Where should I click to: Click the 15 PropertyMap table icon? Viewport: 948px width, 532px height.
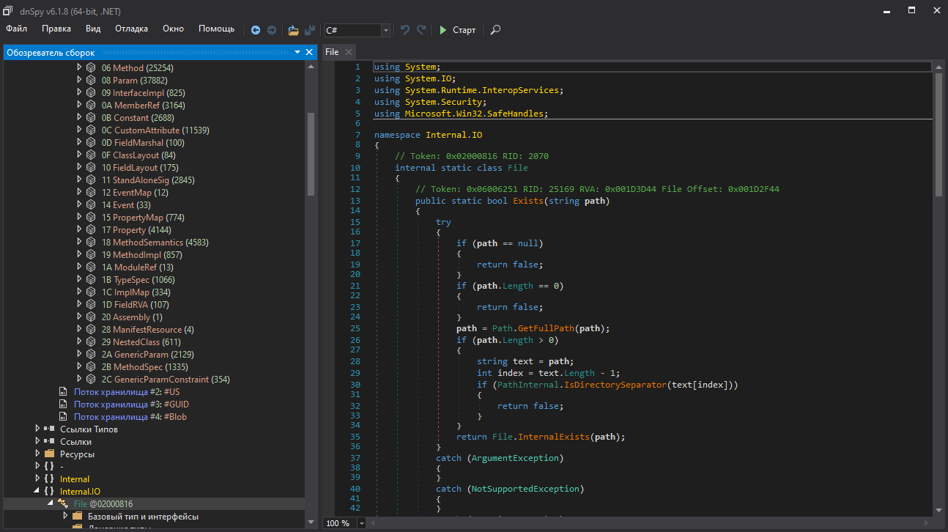(x=92, y=218)
